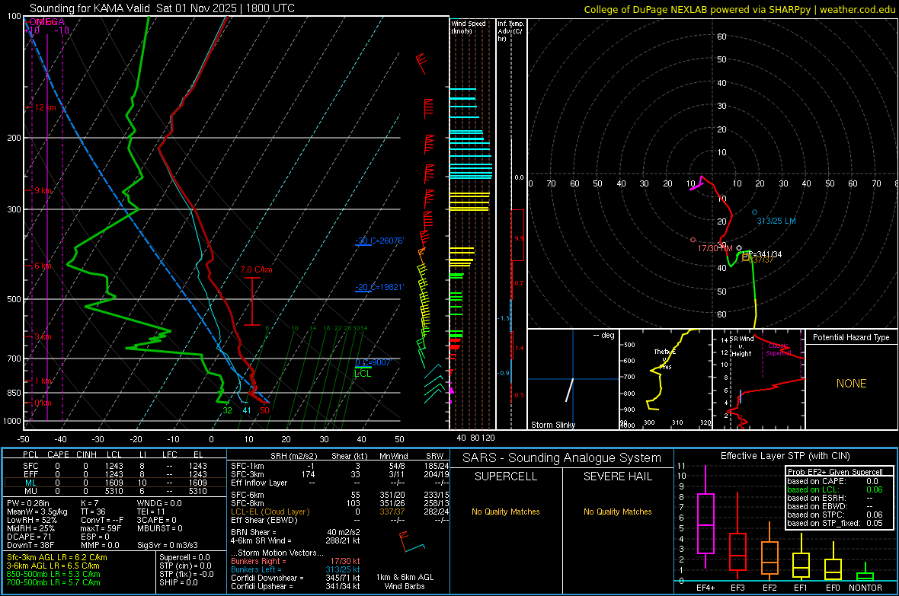Click the EF2 axis label
The height and width of the screenshot is (596, 899).
click(769, 588)
